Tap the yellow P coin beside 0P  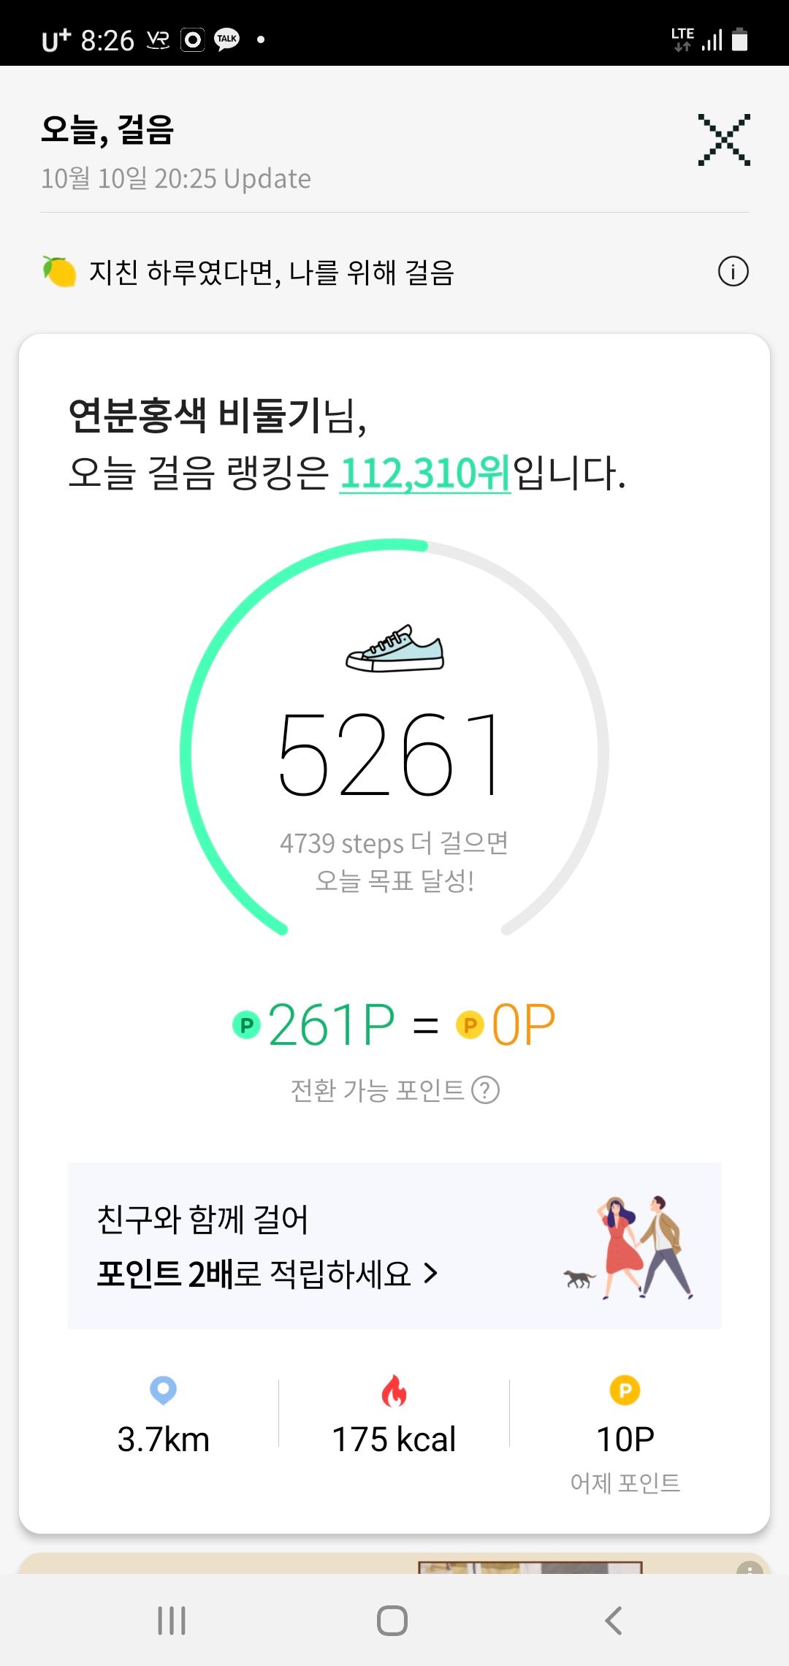pyautogui.click(x=470, y=1025)
